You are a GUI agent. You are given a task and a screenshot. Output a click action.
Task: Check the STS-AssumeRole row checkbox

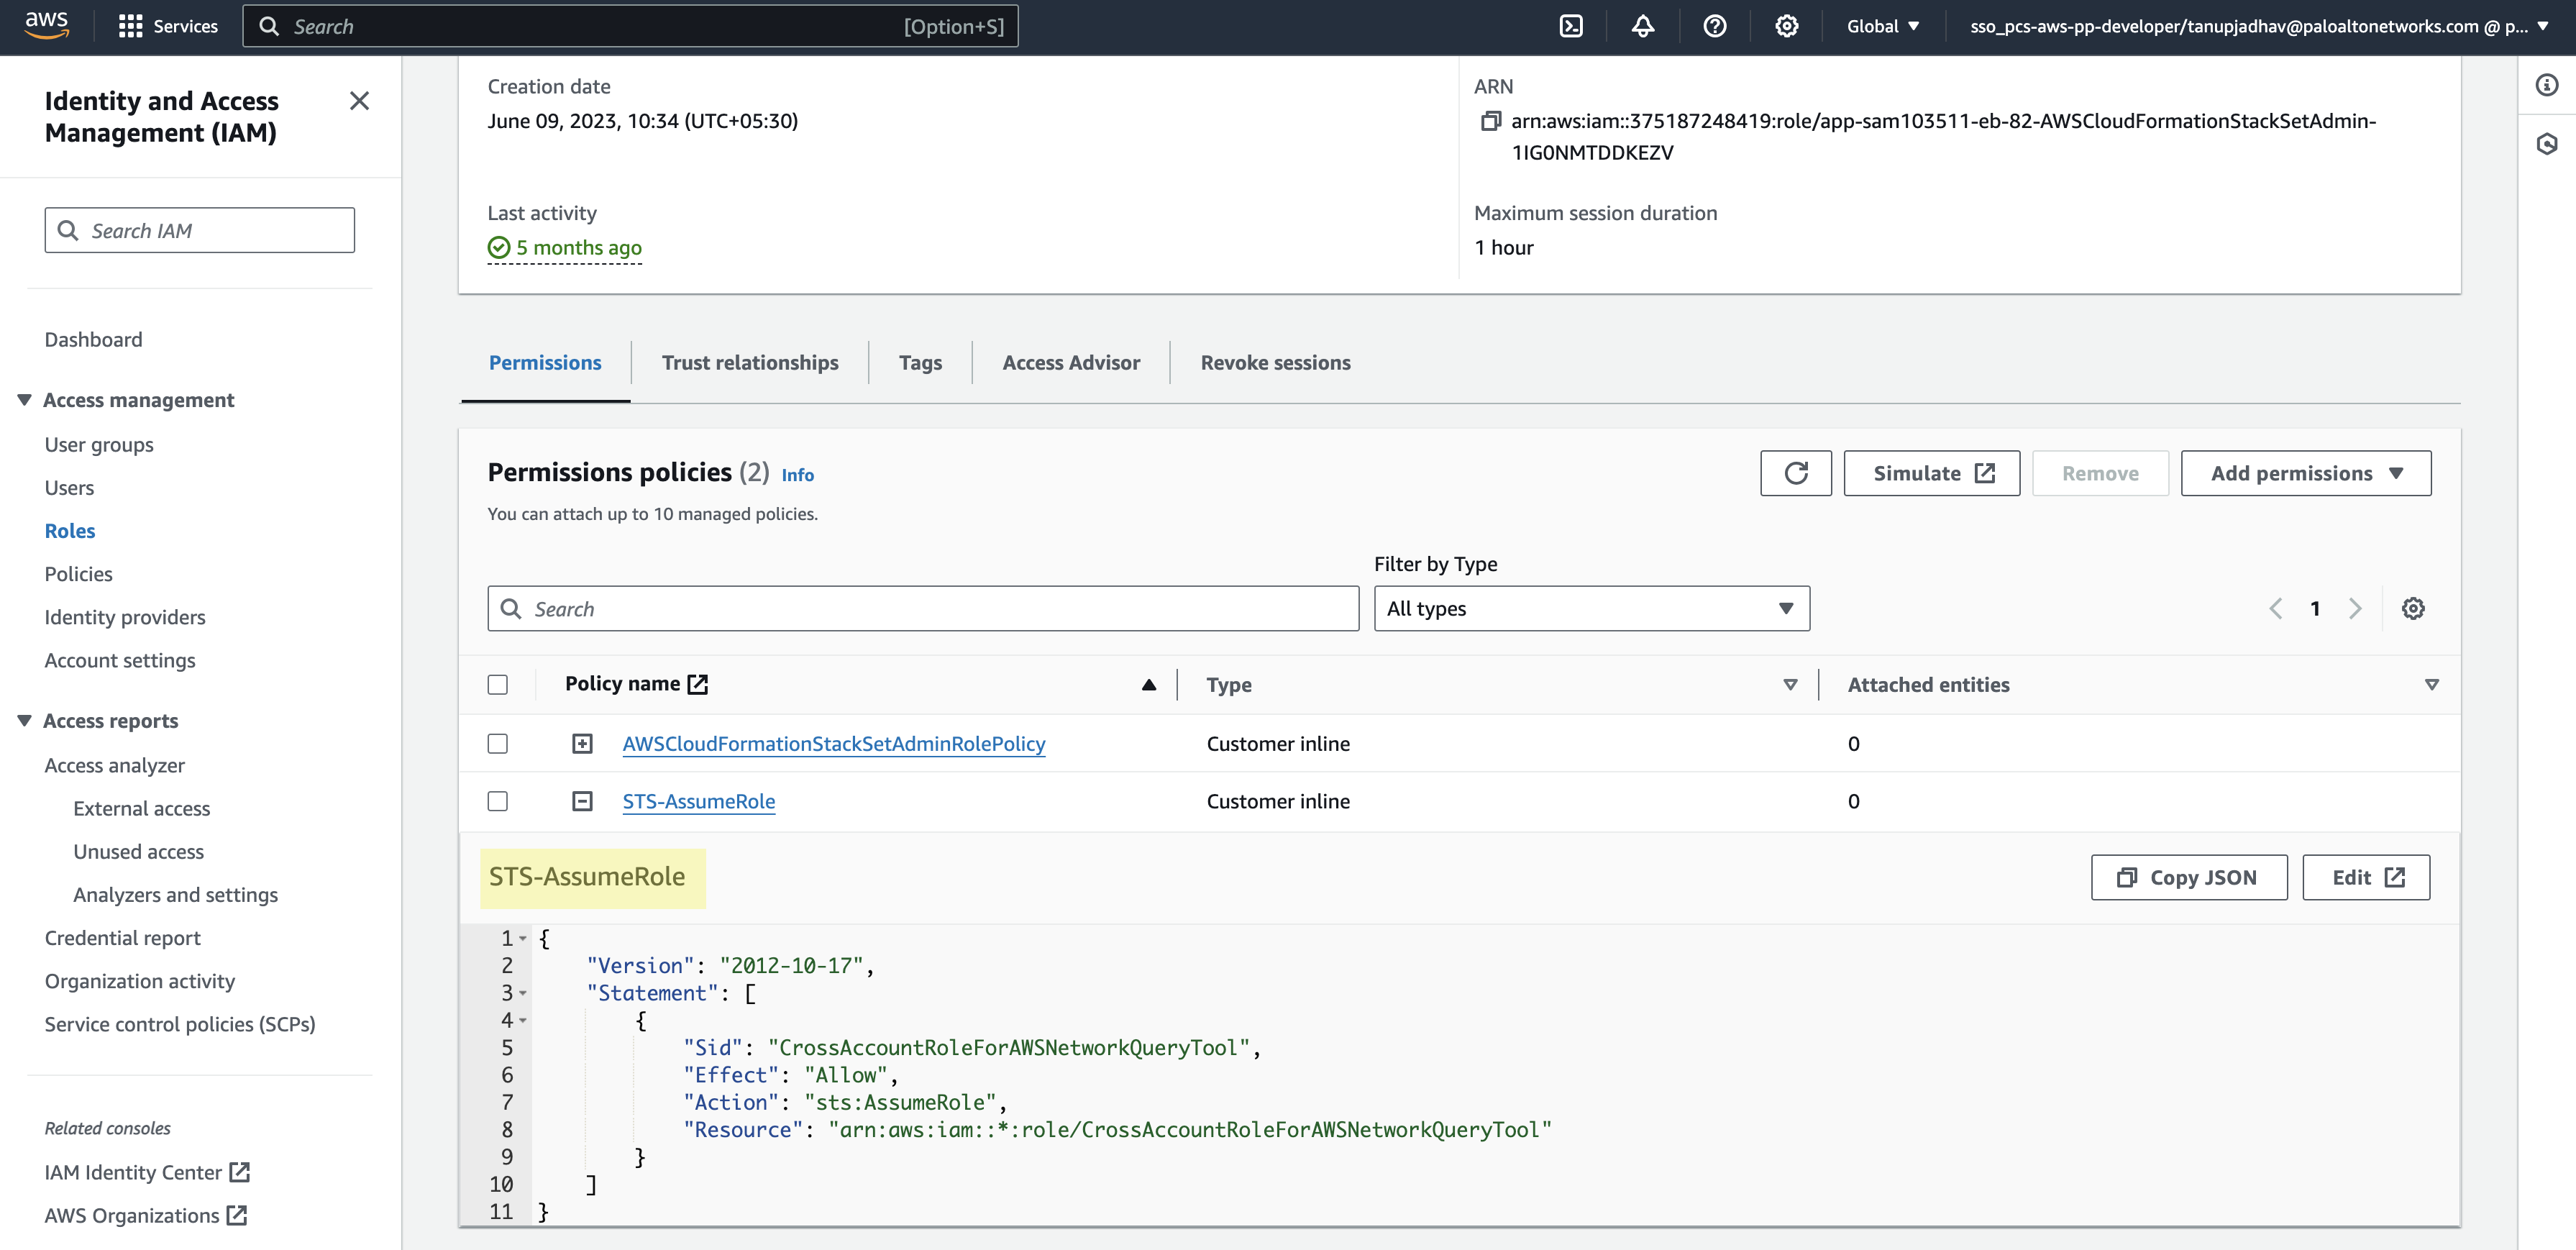497,801
